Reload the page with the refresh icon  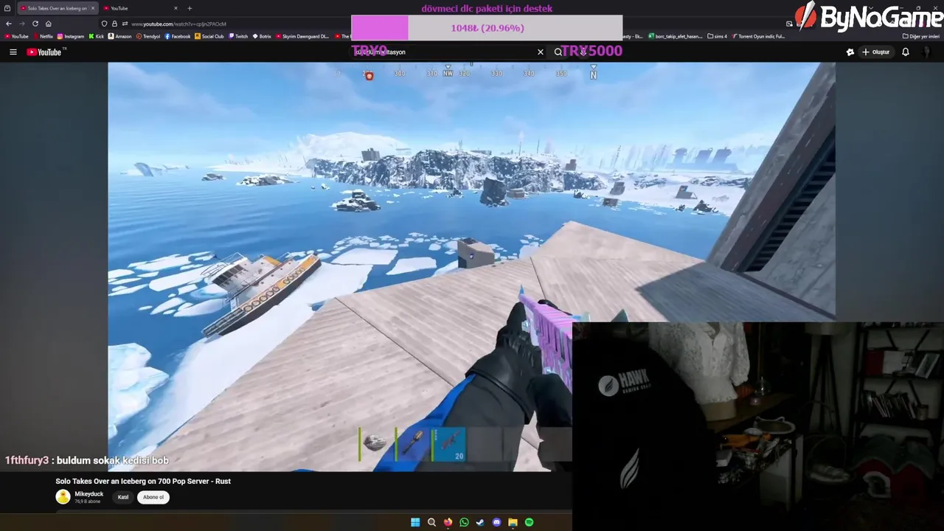coord(35,24)
